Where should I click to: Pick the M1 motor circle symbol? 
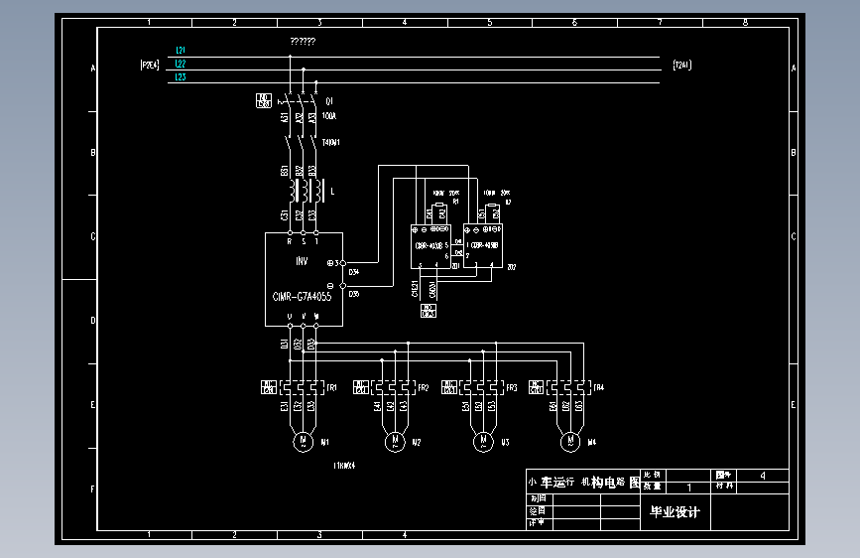coord(303,442)
